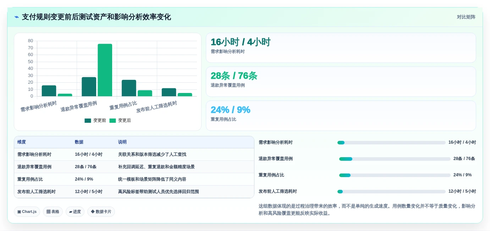The image size is (490, 231).
Task: Click the summary paragraph starting 这组数据体现的是
Action: pyautogui.click(x=367, y=210)
